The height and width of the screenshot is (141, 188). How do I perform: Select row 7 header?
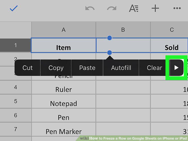pyautogui.click(x=15, y=129)
